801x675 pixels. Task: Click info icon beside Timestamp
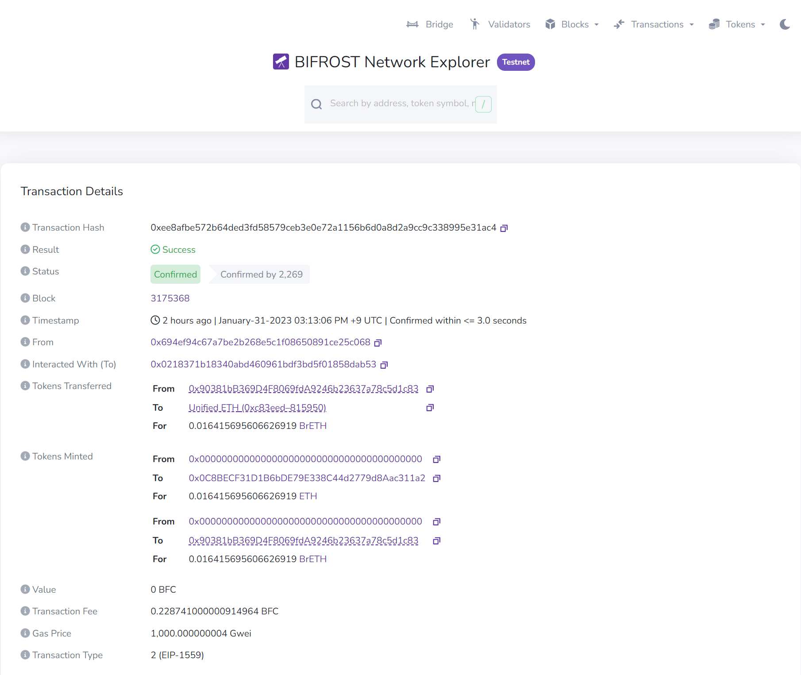pos(25,320)
